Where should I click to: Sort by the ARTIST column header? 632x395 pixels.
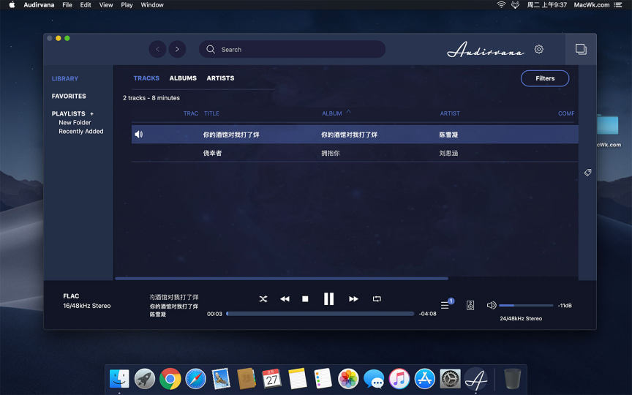[450, 113]
